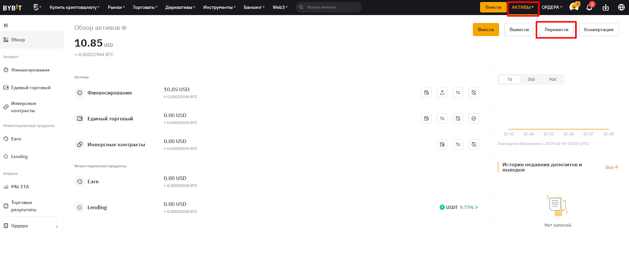Click convert icon in Единый торговый row
The height and width of the screenshot is (265, 629).
(458, 118)
